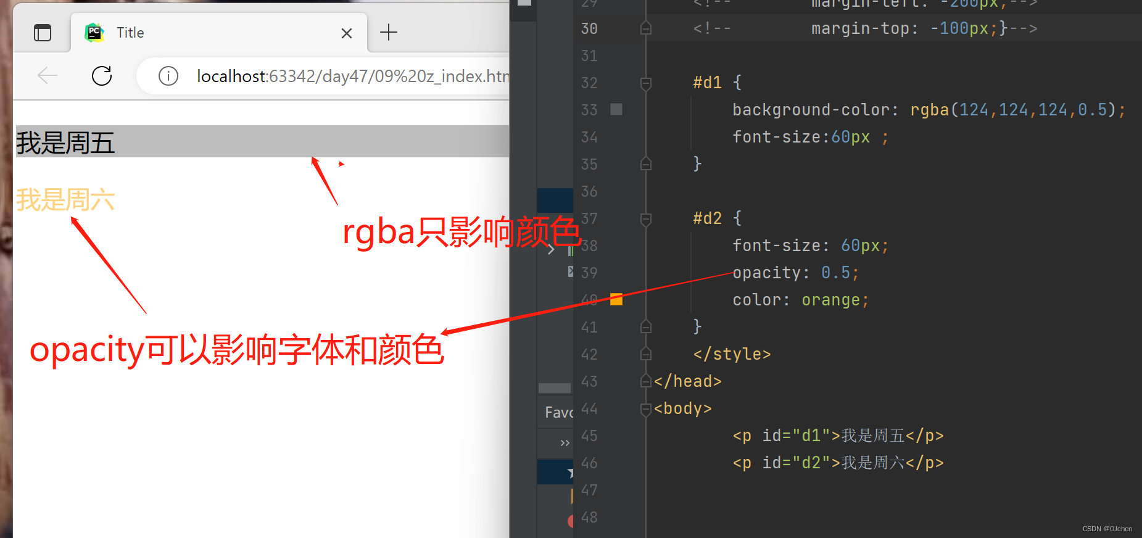Click 'opacity: 0.5;' code line
1142x538 pixels.
click(795, 273)
